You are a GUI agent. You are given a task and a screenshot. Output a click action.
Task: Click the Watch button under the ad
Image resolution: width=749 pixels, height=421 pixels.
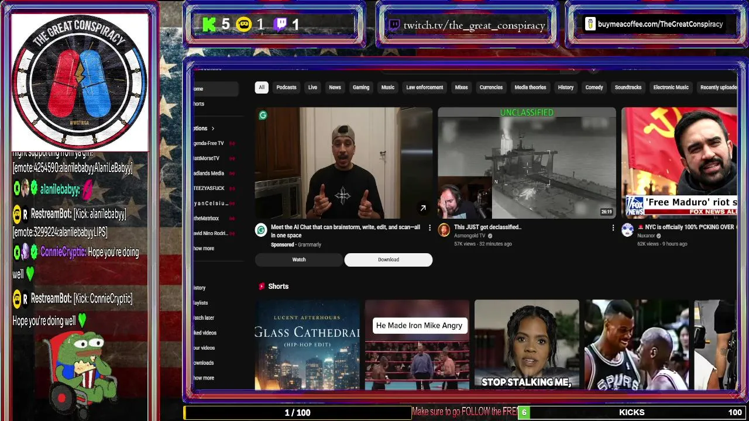299,260
